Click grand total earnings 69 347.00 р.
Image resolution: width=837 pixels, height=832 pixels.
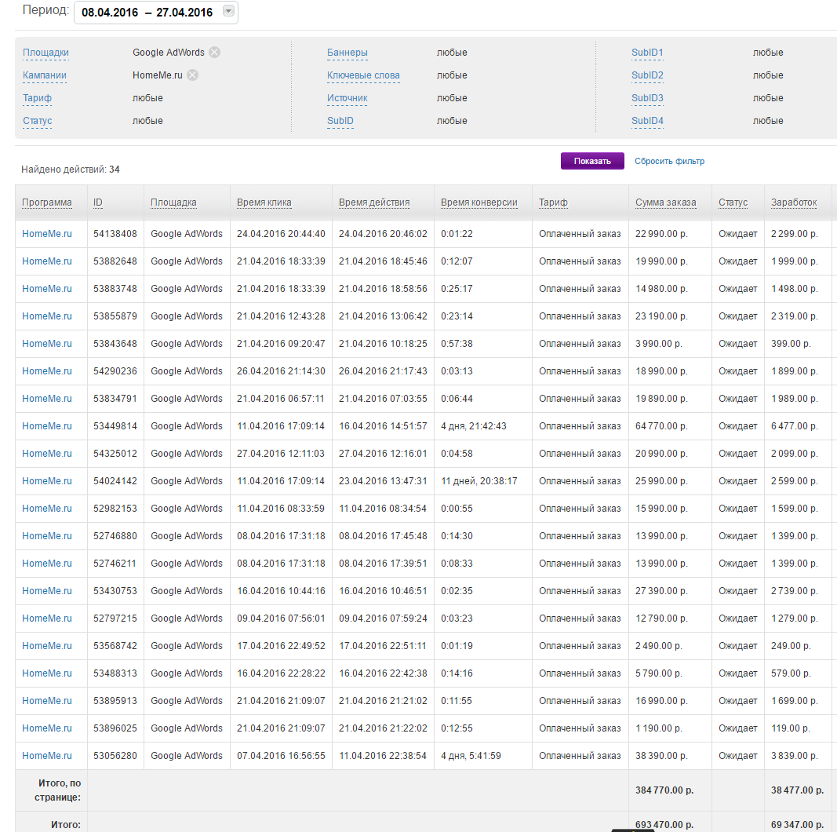point(797,825)
